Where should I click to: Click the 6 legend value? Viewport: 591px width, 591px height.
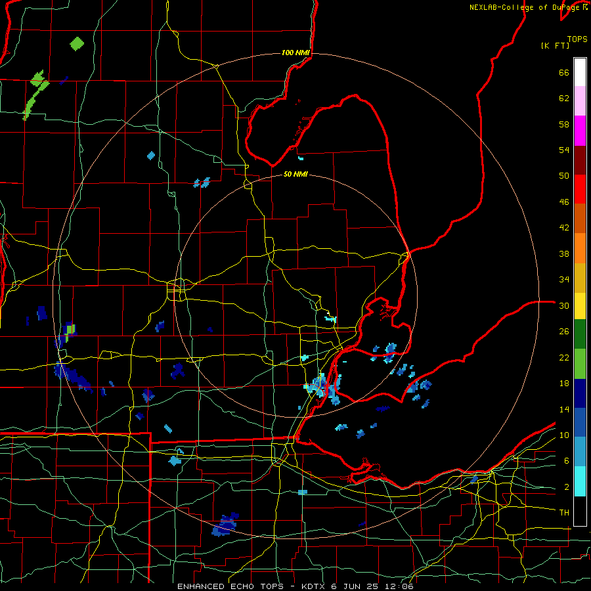tap(566, 461)
